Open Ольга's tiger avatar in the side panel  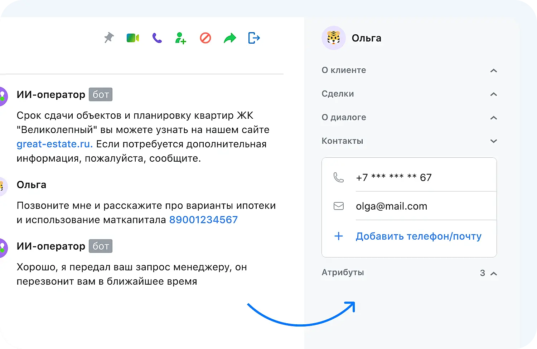point(334,38)
